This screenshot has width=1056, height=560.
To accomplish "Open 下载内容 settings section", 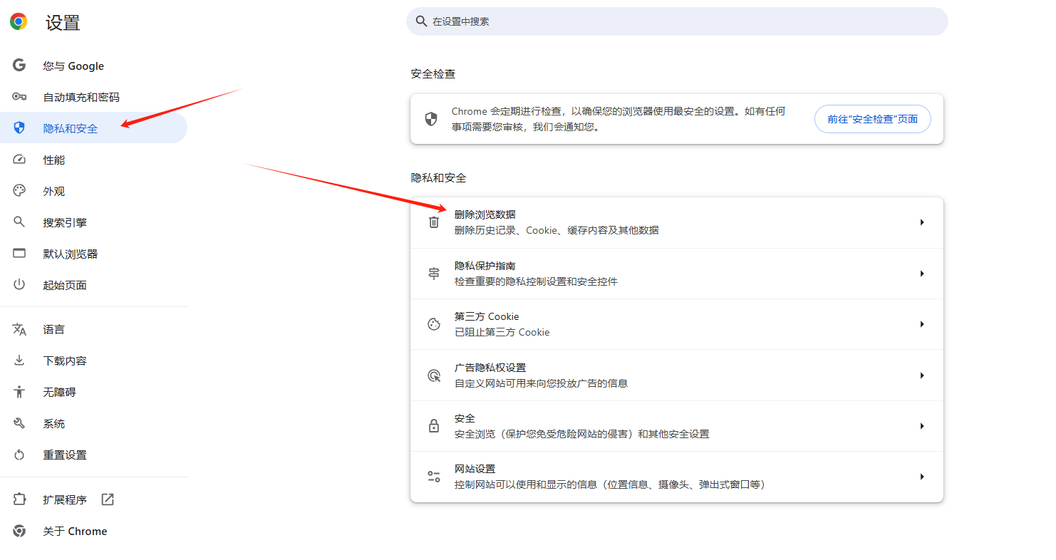I will [x=93, y=361].
